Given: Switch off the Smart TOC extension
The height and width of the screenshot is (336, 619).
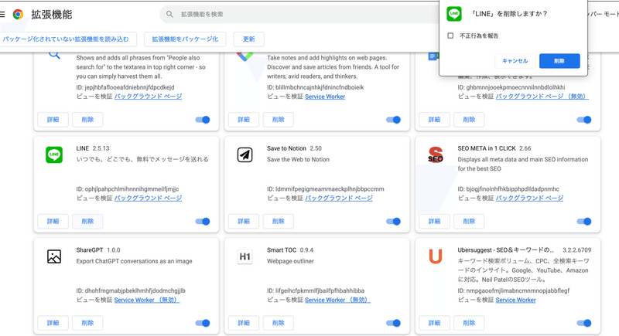Looking at the screenshot, I should (x=393, y=323).
